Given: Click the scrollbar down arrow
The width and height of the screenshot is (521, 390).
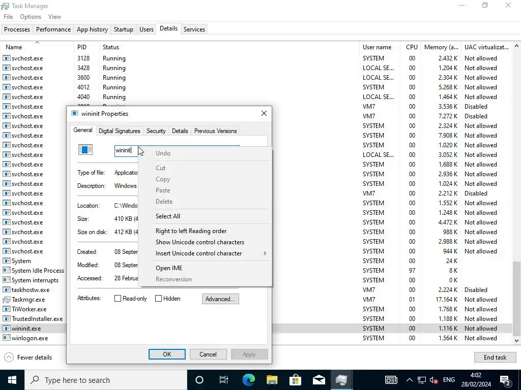Looking at the screenshot, I should tap(516, 341).
